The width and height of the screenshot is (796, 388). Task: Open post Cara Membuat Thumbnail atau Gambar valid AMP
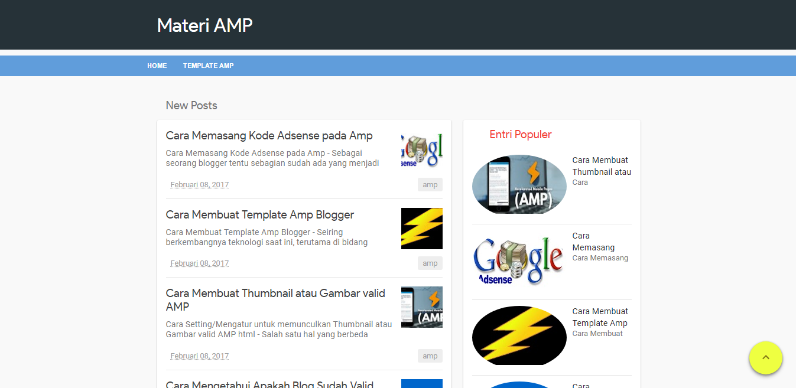[275, 299]
